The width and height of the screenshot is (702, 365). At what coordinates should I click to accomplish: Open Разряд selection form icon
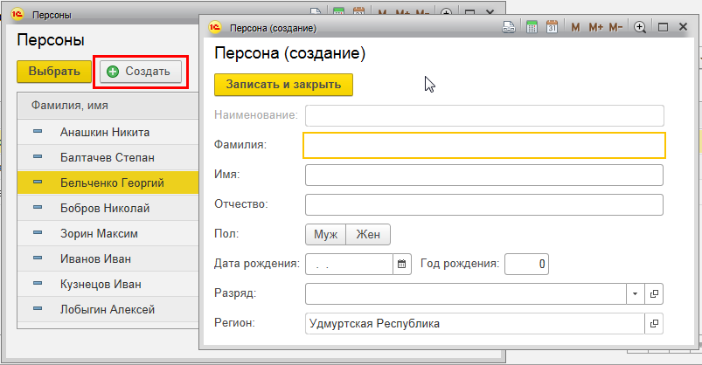[654, 294]
